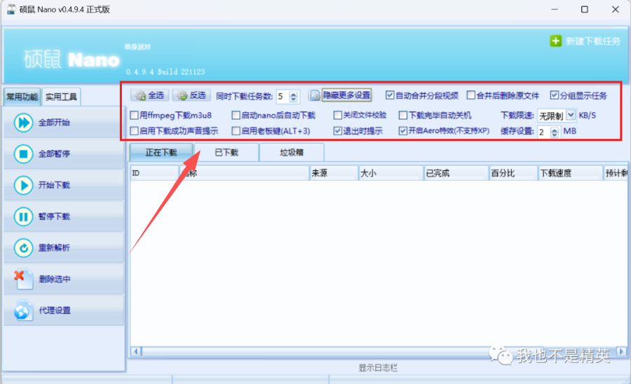Click the 删除选中 delete icon
The image size is (631, 384).
coord(23,279)
